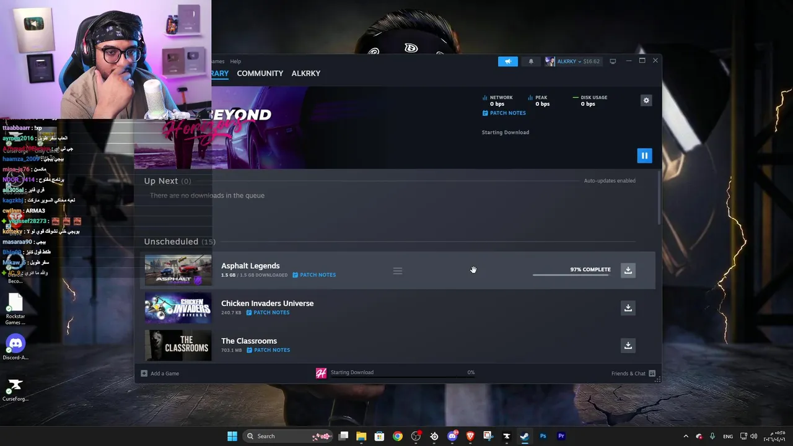Show hidden system tray icons

pyautogui.click(x=686, y=436)
